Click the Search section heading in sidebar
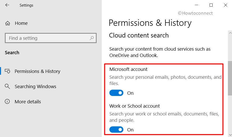 (x=12, y=53)
